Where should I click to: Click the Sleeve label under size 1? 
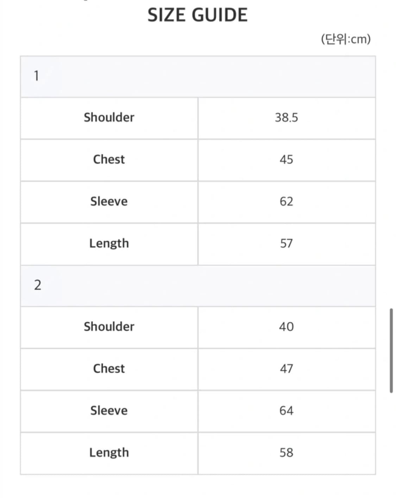109,202
